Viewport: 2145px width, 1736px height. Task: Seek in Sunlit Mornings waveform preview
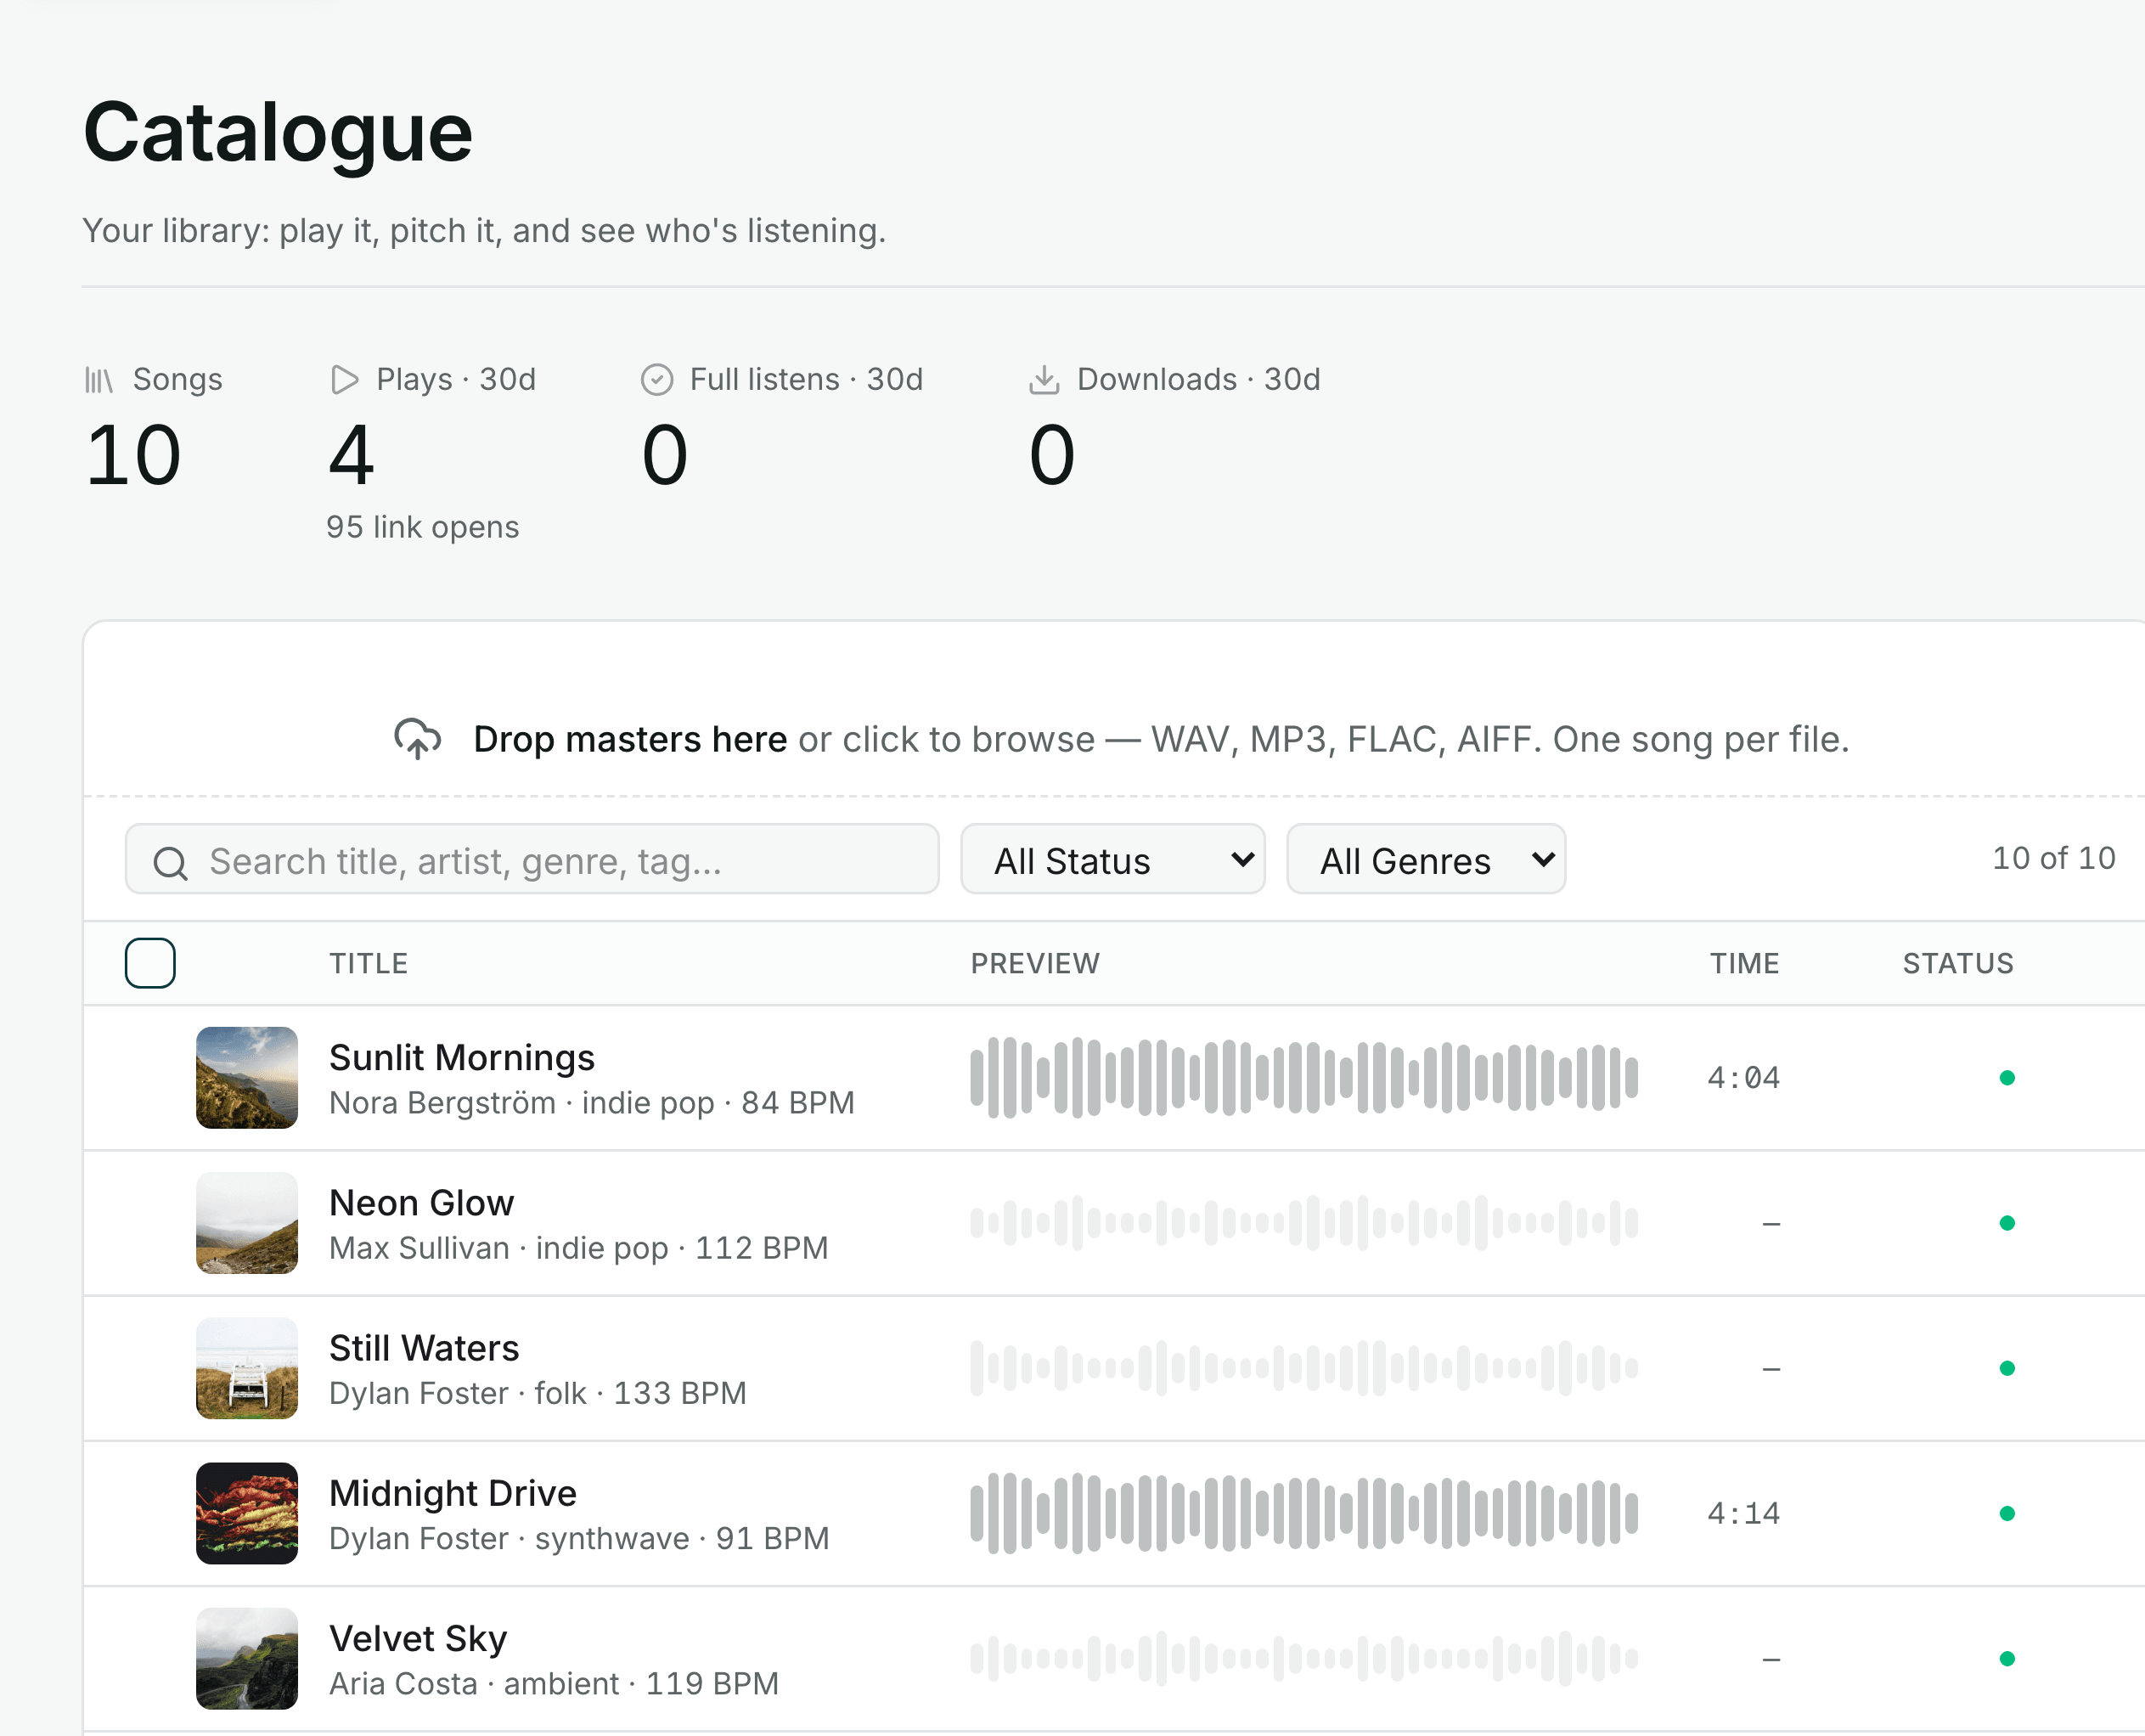pyautogui.click(x=1304, y=1078)
